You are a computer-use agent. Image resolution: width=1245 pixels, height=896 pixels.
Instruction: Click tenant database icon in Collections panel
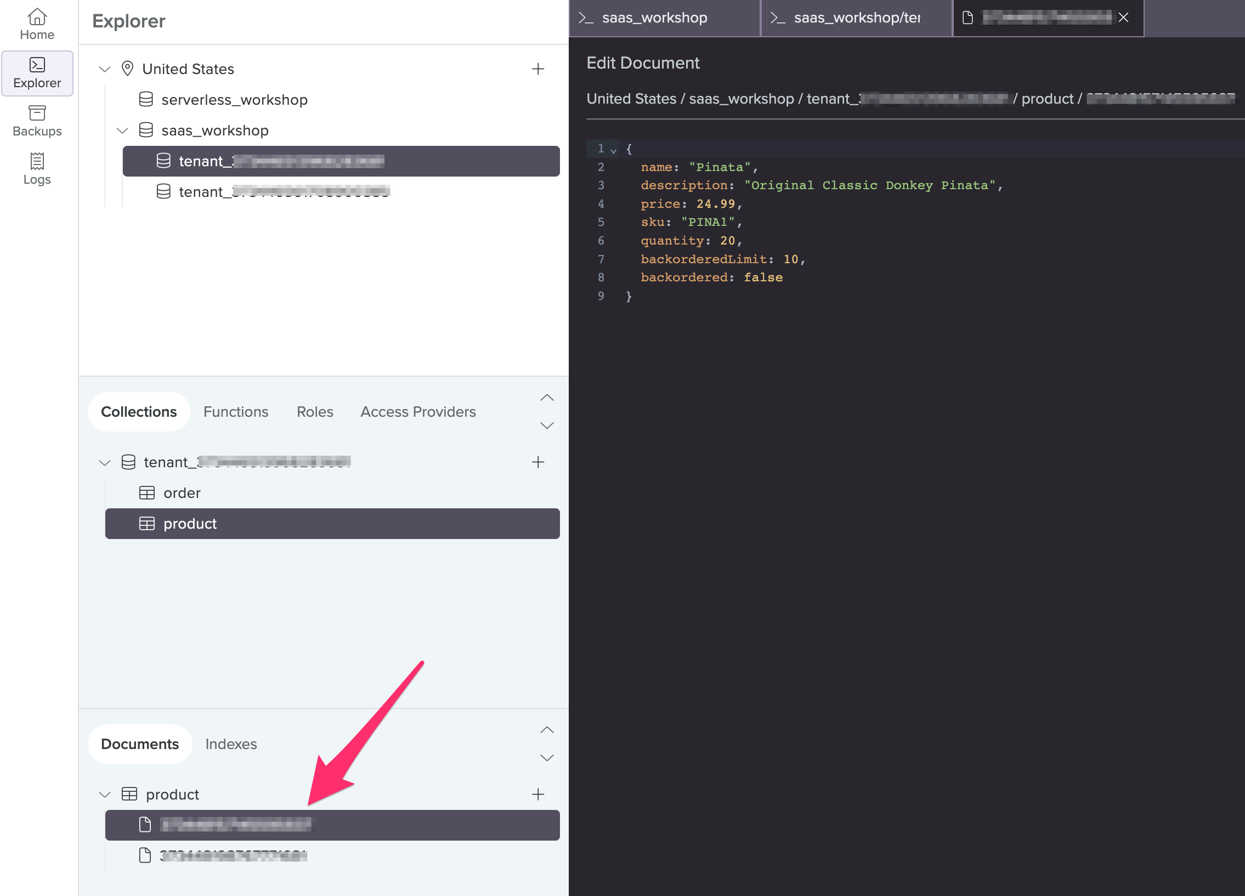[128, 462]
